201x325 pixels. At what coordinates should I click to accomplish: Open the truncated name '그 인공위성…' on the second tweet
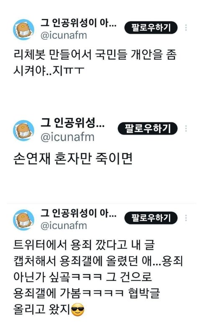tap(72, 123)
